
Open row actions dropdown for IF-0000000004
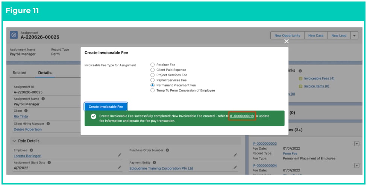coord(357,165)
